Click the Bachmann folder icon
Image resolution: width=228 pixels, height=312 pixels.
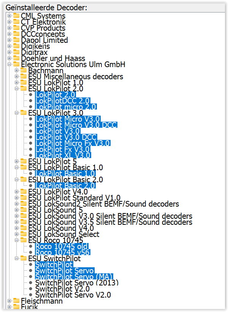pyautogui.click(x=24, y=70)
